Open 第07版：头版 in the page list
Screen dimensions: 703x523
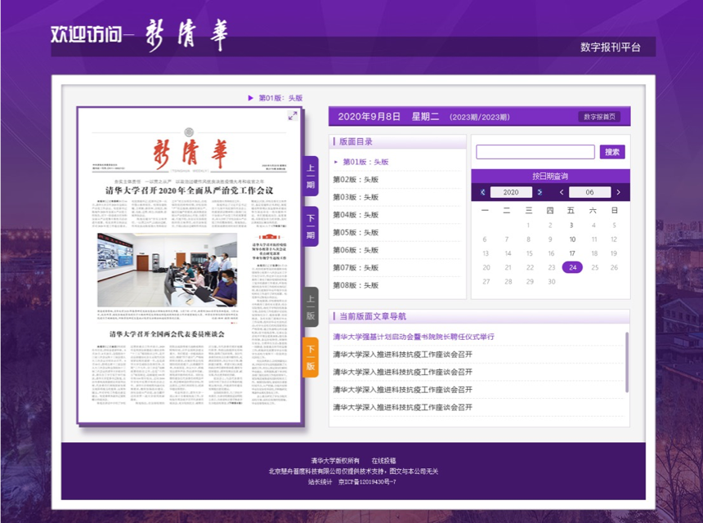[356, 268]
